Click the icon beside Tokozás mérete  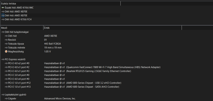6,48
